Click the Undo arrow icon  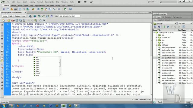[x=40, y=20]
